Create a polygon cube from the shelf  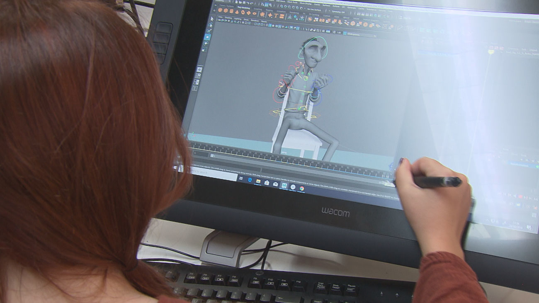(226, 11)
